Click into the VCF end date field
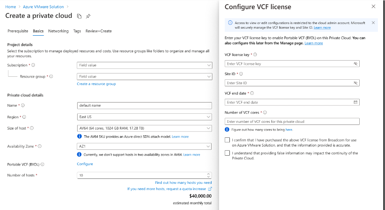The height and width of the screenshot is (210, 385). 292,103
